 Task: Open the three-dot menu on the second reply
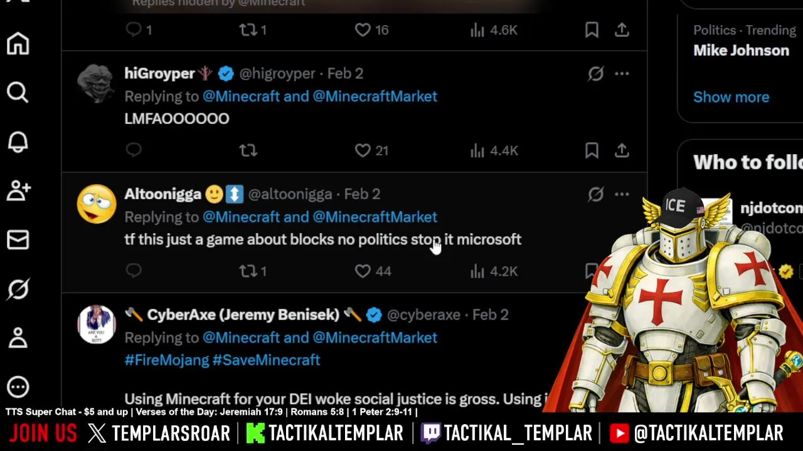pos(622,194)
